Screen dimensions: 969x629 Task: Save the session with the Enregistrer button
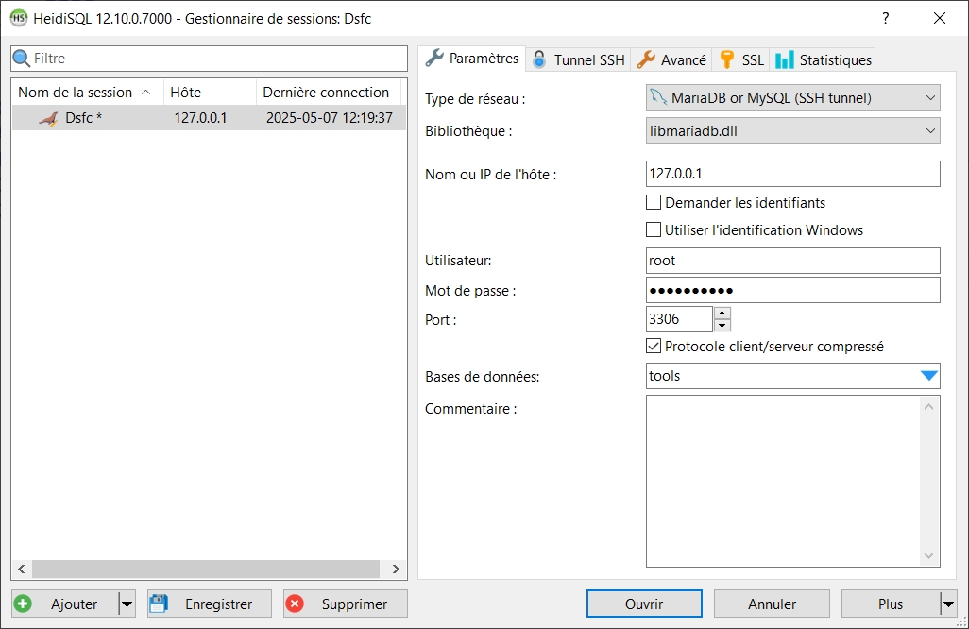click(208, 603)
